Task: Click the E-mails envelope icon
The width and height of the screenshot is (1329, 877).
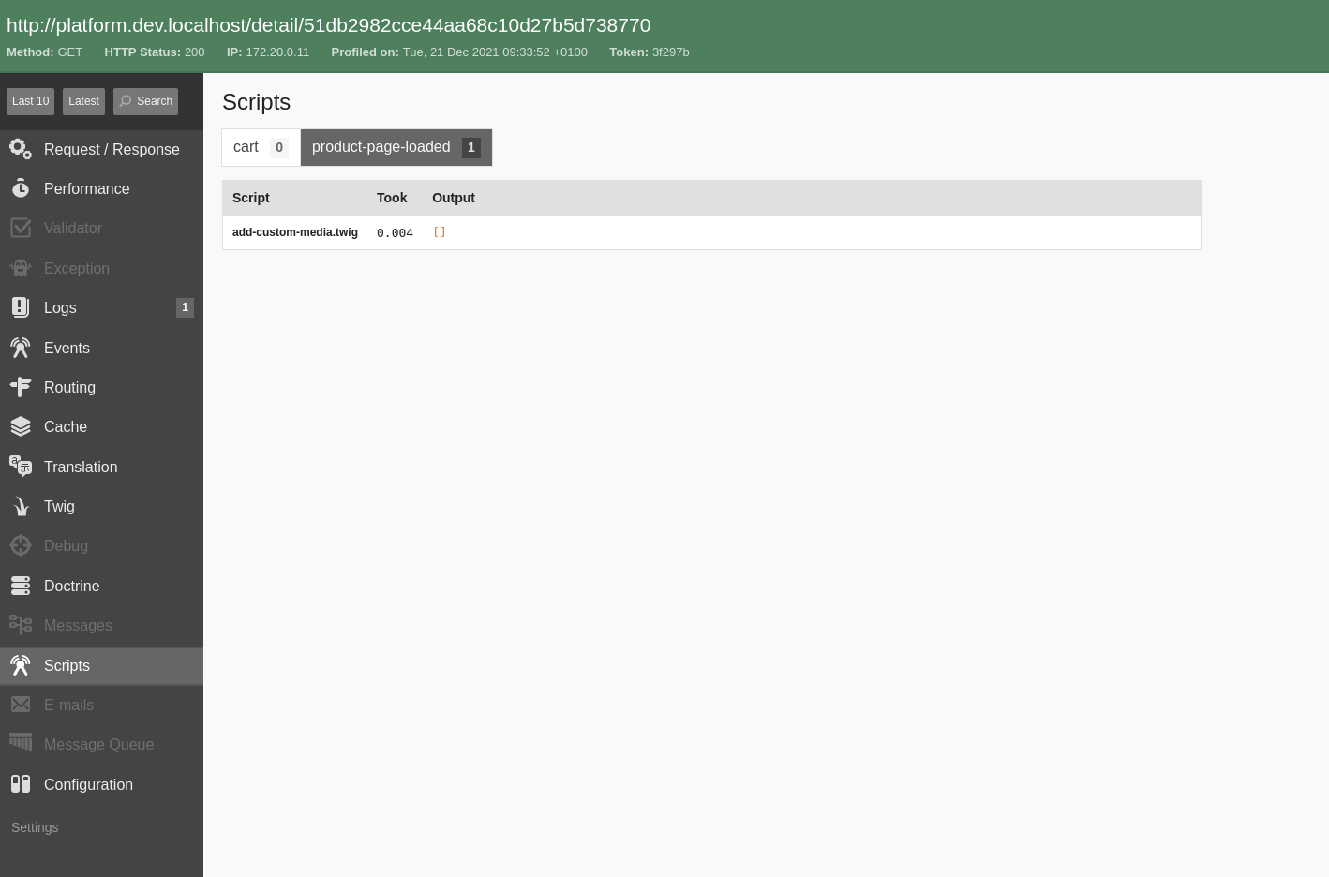Action: [x=21, y=705]
